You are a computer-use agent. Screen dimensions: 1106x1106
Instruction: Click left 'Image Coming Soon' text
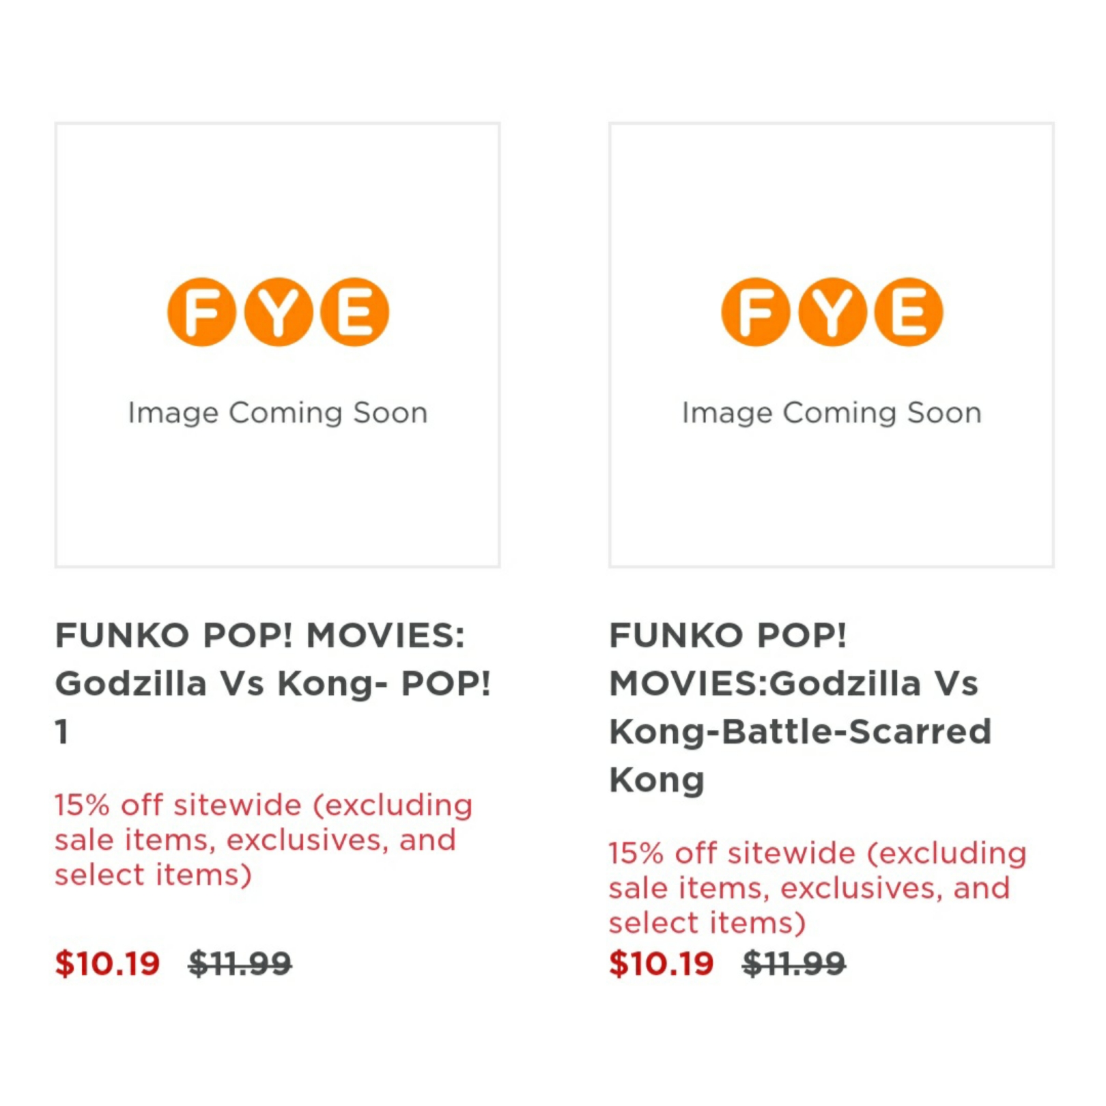278,414
